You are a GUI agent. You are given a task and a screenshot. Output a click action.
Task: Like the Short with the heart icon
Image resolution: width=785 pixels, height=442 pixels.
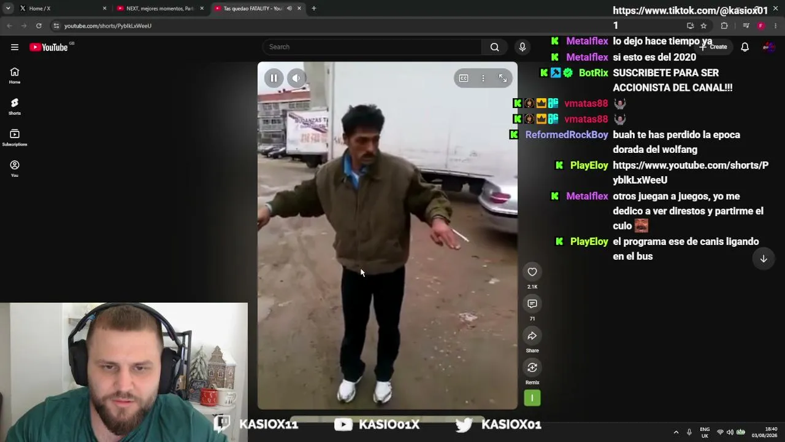coord(532,272)
